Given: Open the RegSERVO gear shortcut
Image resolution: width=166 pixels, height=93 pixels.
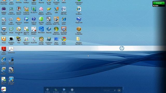Looking at the screenshot, I should pyautogui.click(x=11, y=69).
